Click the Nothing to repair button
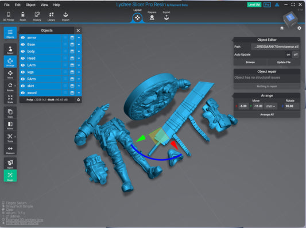This screenshot has width=306, height=228. coord(267,86)
